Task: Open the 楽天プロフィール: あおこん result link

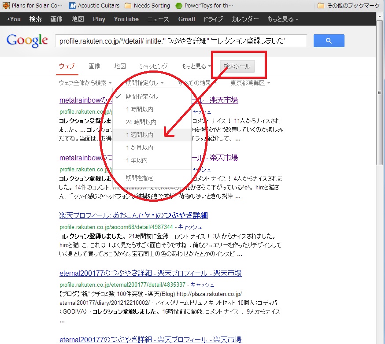Action: (133, 215)
